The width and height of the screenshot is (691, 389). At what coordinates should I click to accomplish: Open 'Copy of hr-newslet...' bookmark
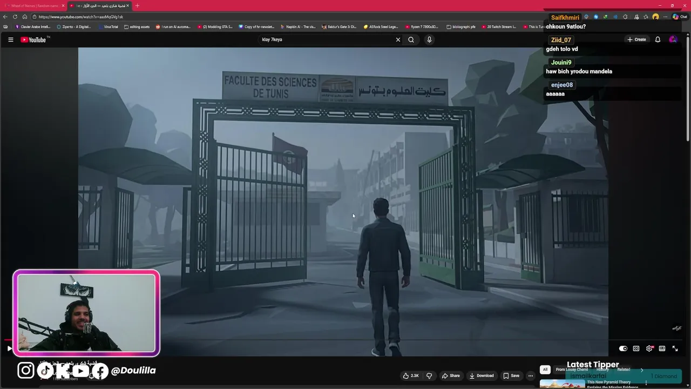(x=257, y=26)
